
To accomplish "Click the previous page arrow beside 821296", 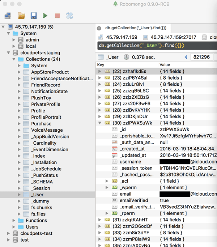I will click(186, 57).
